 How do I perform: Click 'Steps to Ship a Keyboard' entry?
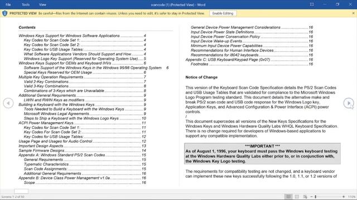(x=85, y=118)
